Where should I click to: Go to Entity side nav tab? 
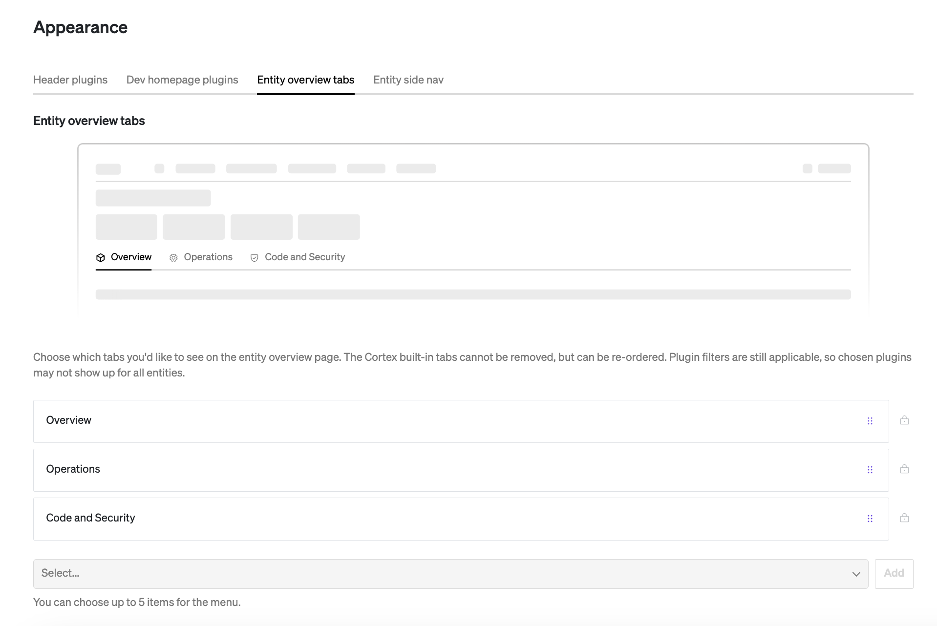coord(408,80)
